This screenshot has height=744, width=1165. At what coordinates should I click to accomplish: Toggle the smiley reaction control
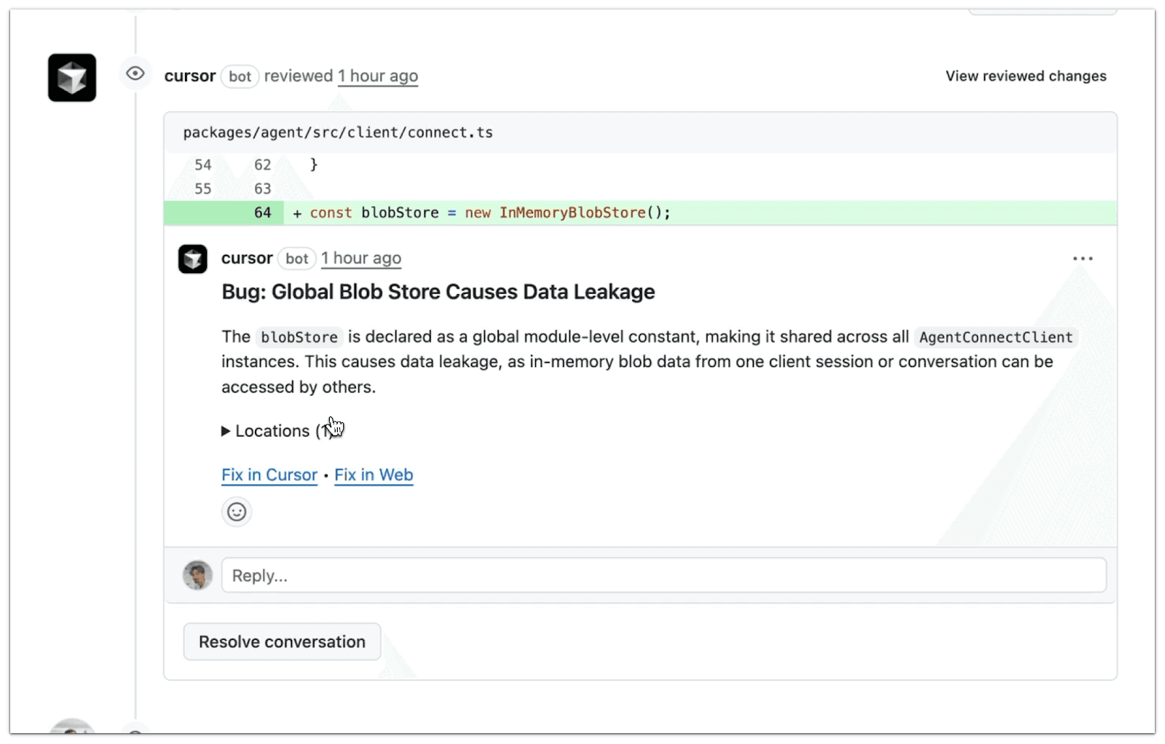tap(236, 511)
